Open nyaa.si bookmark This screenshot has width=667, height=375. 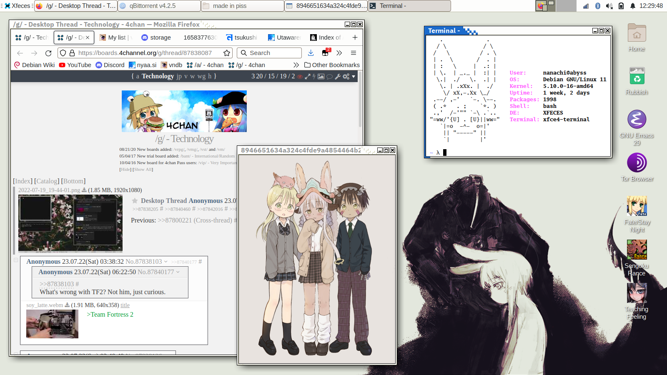143,65
